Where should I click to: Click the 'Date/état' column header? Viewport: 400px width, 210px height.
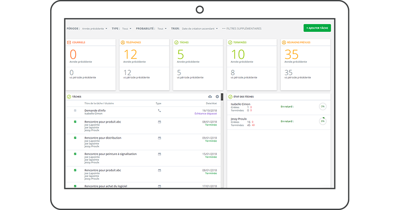click(212, 104)
